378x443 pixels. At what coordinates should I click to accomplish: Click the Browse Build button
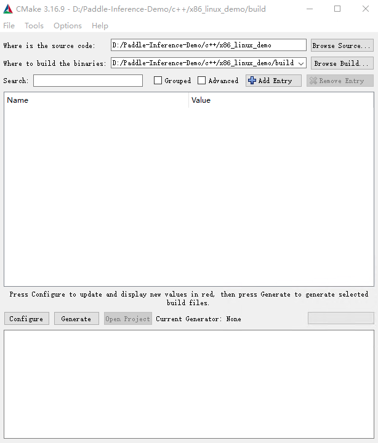(342, 63)
